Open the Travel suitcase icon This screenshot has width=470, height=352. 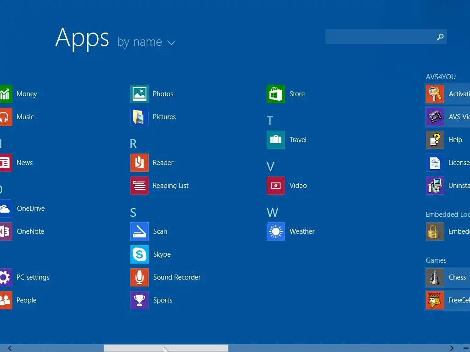click(276, 139)
